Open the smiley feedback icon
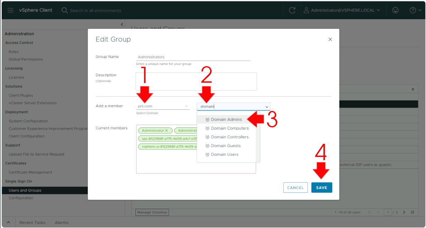426x228 pixels. coord(395,10)
